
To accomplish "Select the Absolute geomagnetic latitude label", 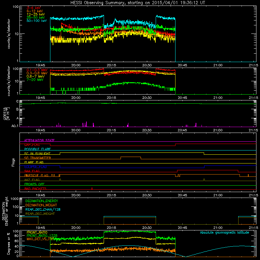I will [225, 232].
